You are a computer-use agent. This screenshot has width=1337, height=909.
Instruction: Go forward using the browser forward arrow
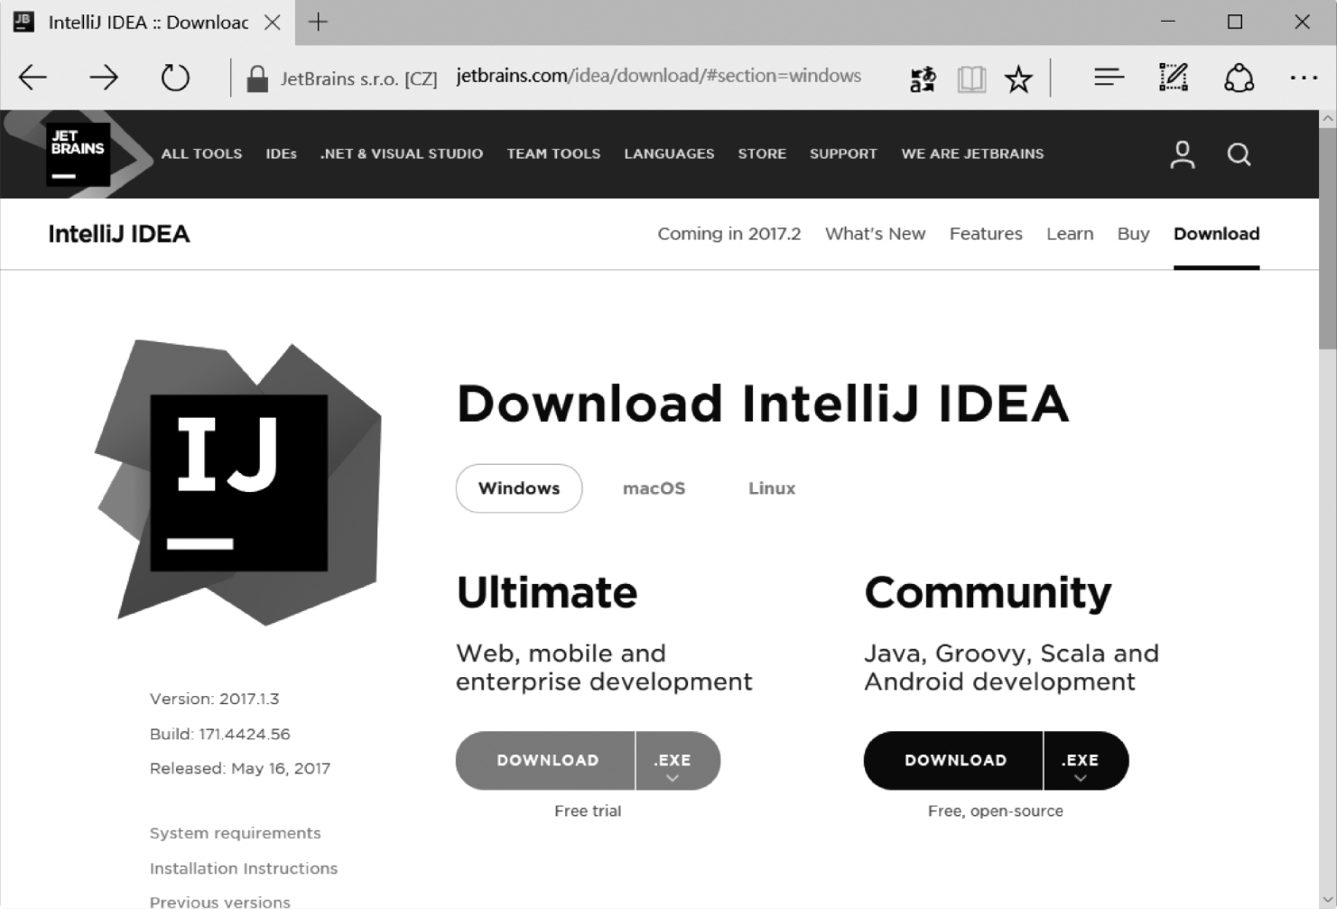click(104, 78)
